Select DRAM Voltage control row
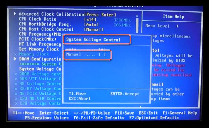 coord(40,74)
